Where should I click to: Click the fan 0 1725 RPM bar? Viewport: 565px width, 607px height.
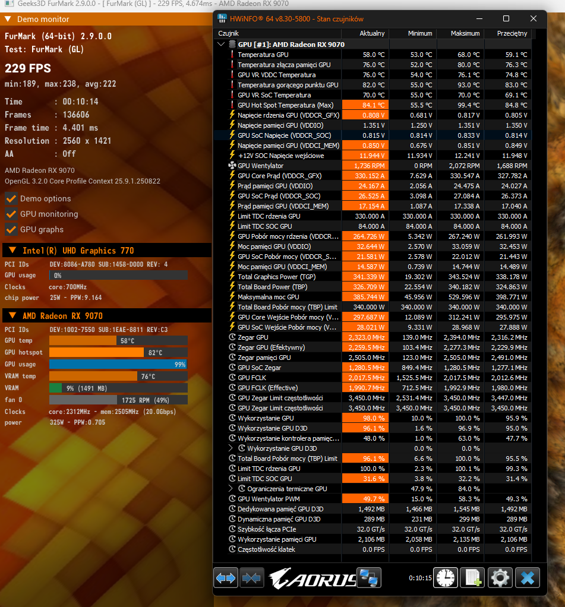point(118,400)
